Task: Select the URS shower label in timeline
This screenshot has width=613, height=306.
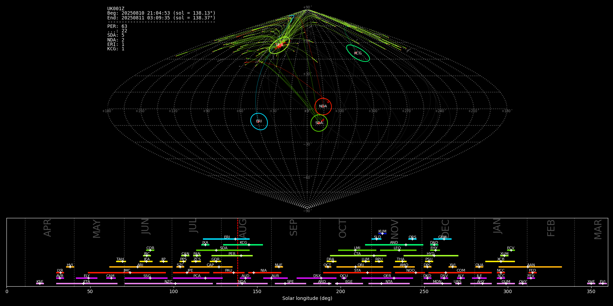Action: [x=457, y=282]
